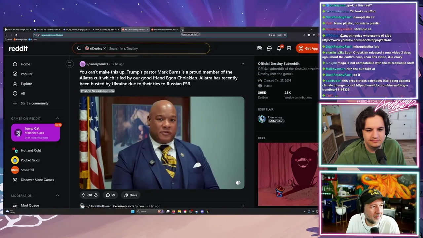Play the Jump Cat game card

[35, 133]
